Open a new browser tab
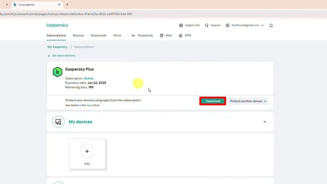This screenshot has height=184, width=327. [67, 4]
